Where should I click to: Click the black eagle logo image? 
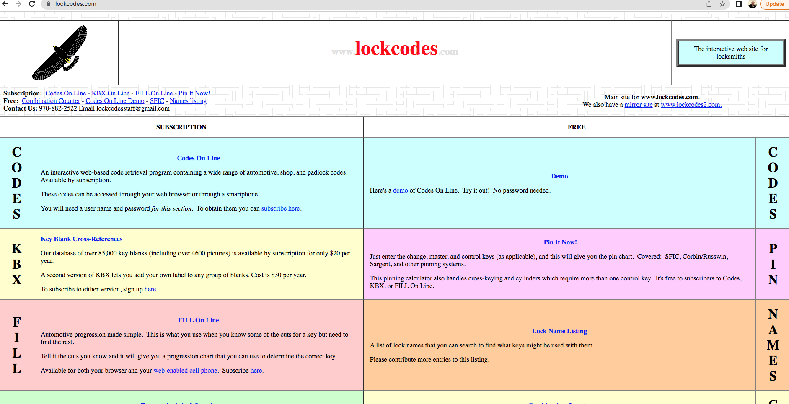(59, 53)
